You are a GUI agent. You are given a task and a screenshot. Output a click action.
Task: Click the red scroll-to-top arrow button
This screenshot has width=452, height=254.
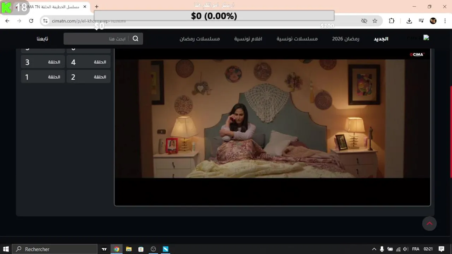429,224
